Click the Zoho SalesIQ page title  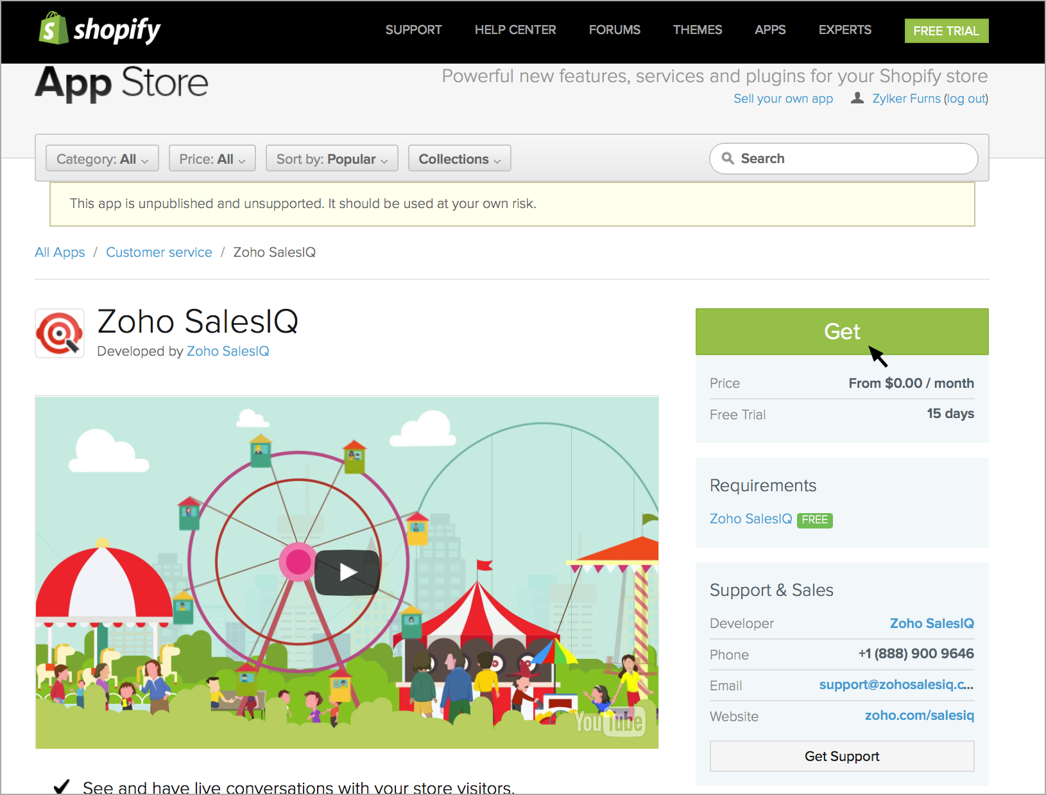click(198, 321)
